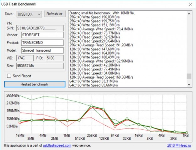Screen dimensions: 196x150
Task: Click the Size field showing 953867 Mb
Action: 40,66
